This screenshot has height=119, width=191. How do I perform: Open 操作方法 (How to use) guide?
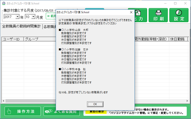tap(22, 112)
